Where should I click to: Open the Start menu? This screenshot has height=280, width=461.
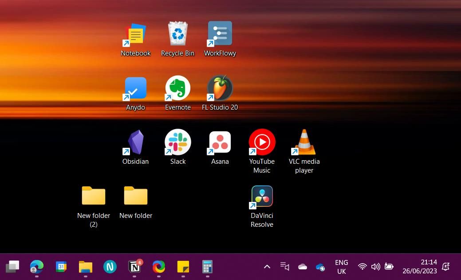coord(12,267)
